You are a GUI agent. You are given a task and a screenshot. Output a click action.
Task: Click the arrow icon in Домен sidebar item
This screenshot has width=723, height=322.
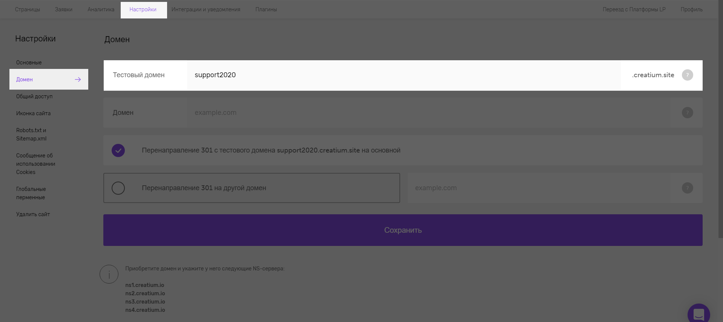[x=78, y=79]
